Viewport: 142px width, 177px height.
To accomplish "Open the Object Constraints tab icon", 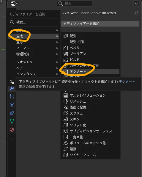I will click(12, 113).
